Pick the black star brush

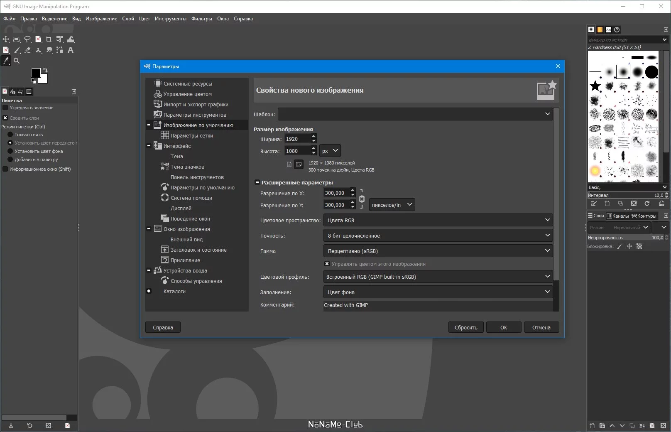tap(595, 86)
